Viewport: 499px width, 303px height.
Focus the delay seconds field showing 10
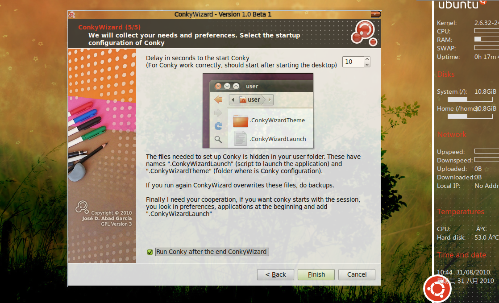click(353, 62)
